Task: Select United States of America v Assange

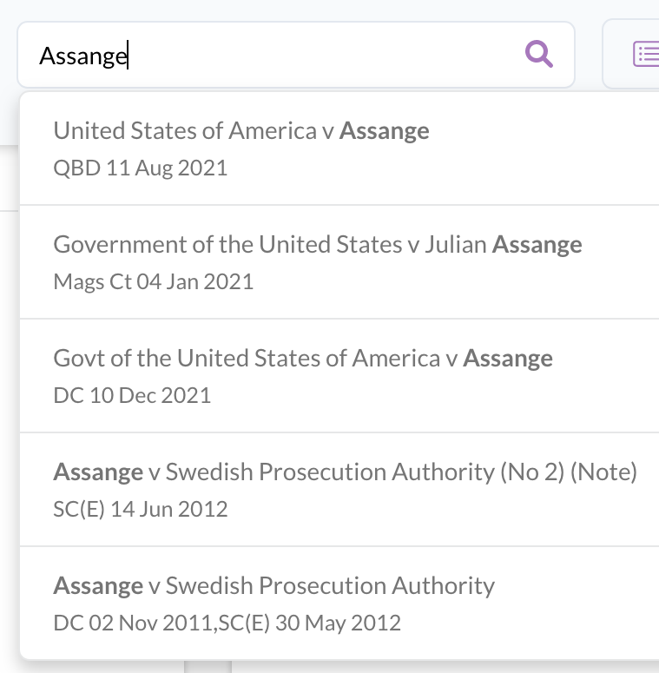Action: tap(241, 131)
